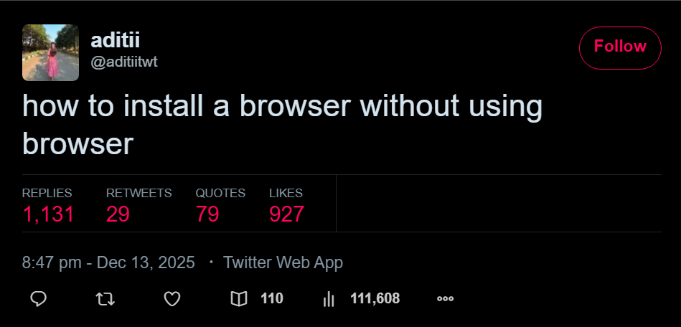Like the tweet with the heart icon
The image size is (681, 327).
pyautogui.click(x=172, y=299)
